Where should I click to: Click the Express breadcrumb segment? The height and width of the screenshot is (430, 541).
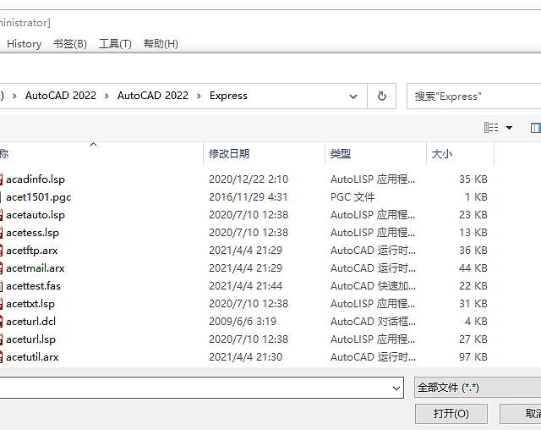228,96
